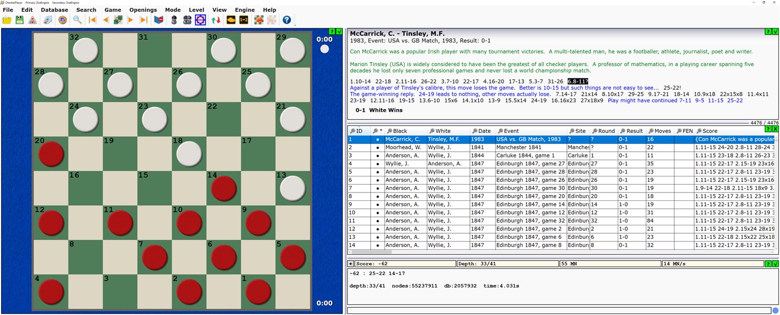The image size is (780, 315).
Task: Select the Carluke 1844, game 1 row
Action: (562, 156)
